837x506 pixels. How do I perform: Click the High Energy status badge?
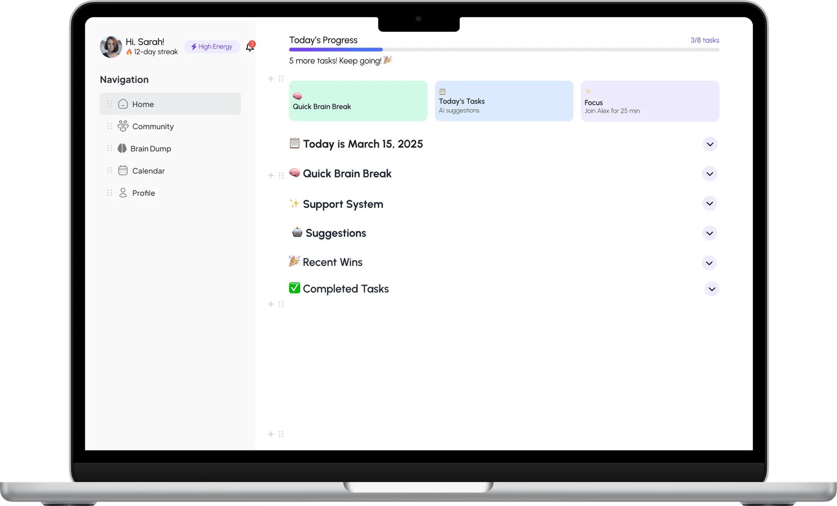pyautogui.click(x=212, y=46)
